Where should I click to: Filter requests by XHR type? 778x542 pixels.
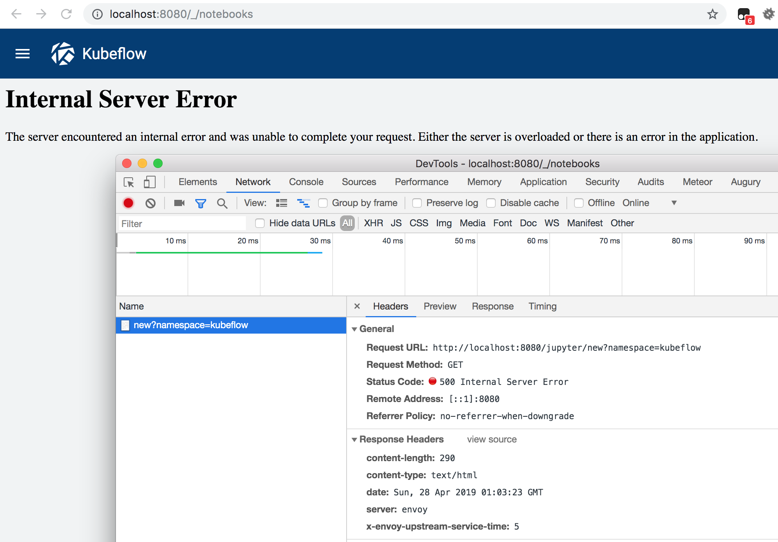point(373,223)
